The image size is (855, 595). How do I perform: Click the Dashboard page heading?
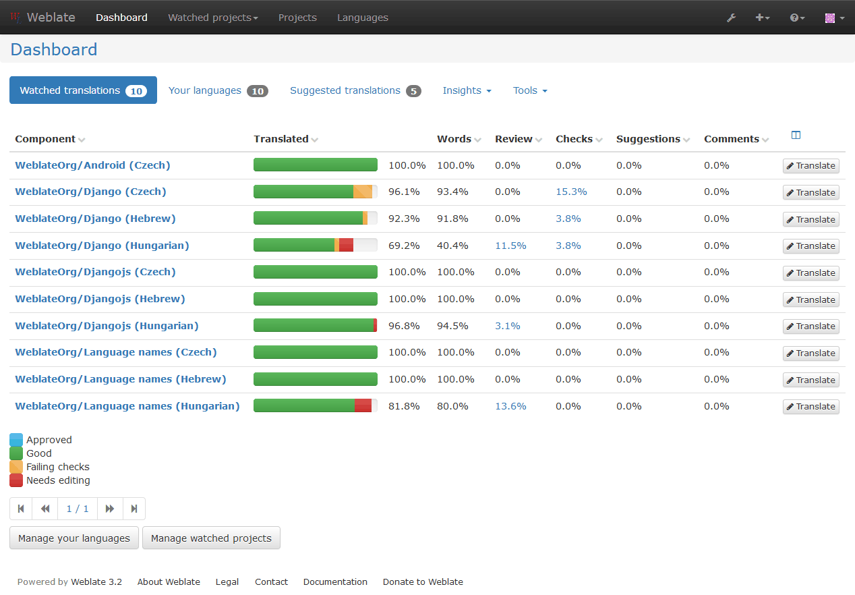point(54,49)
